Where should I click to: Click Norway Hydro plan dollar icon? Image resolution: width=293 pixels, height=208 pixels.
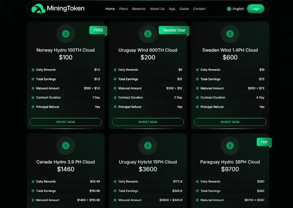pyautogui.click(x=66, y=34)
